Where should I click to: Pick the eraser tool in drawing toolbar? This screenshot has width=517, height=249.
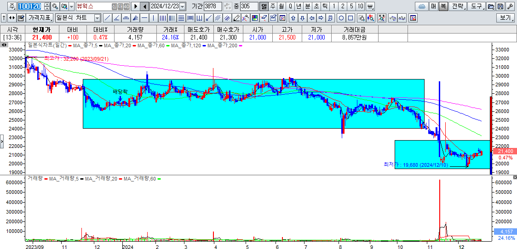(236, 18)
